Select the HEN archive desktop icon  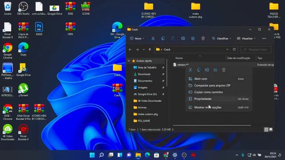pos(70,28)
